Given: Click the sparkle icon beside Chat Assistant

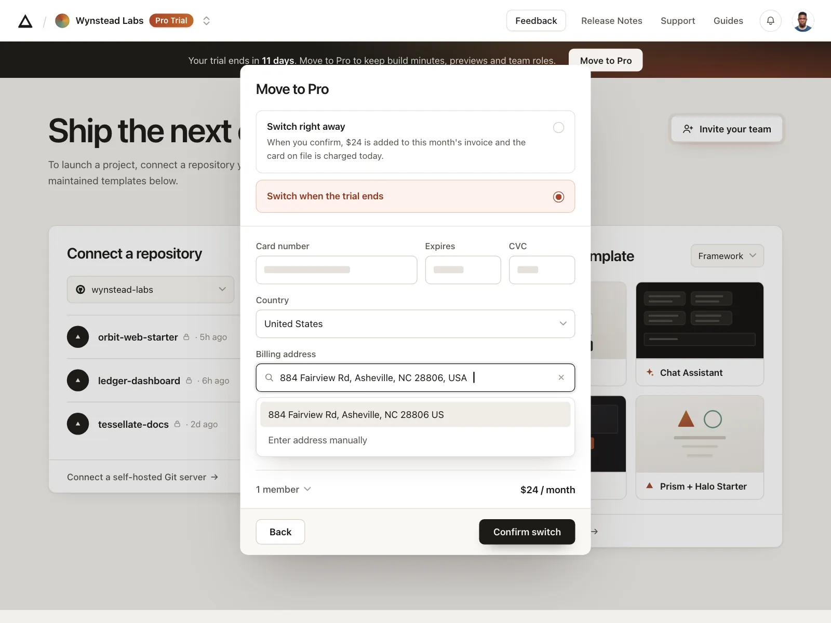Looking at the screenshot, I should click(x=650, y=372).
